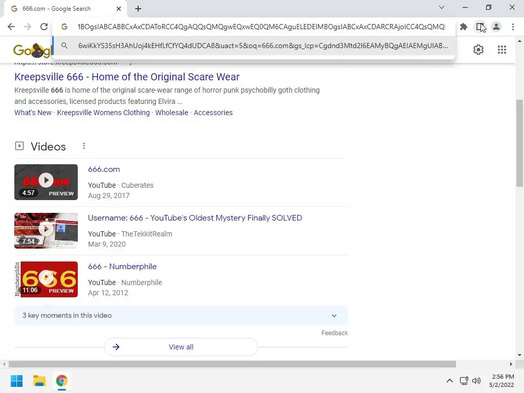
Task: Open the 666 - Numberphile video link
Action: (122, 267)
